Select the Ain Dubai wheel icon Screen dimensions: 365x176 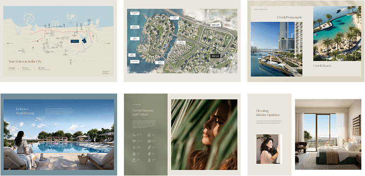click(x=50, y=25)
